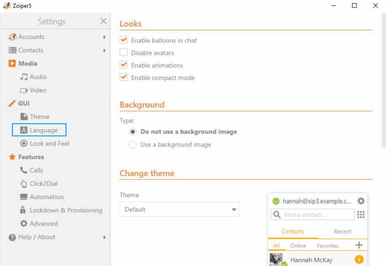The image size is (386, 266).
Task: Expand the Contacts submenu arrow
Action: [105, 50]
